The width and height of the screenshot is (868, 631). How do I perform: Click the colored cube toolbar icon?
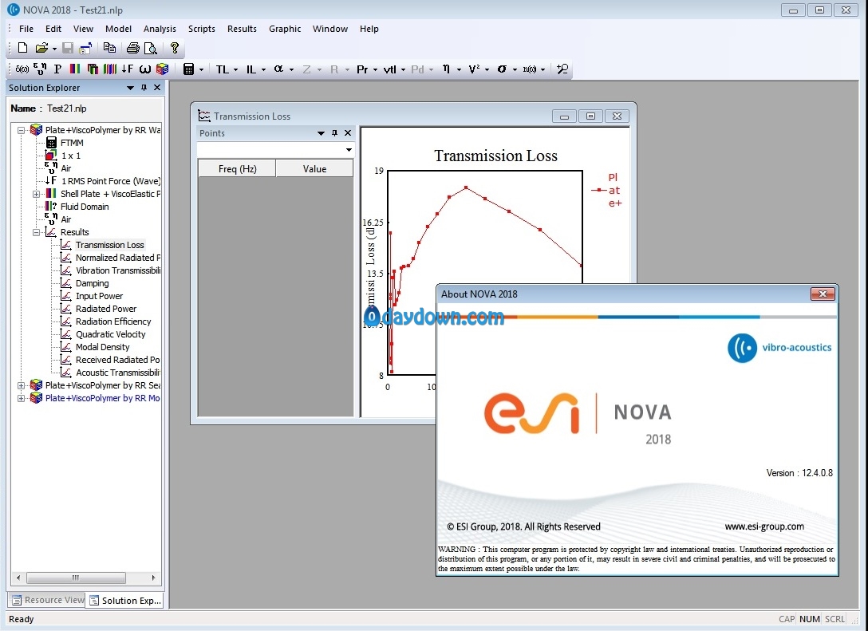coord(162,69)
